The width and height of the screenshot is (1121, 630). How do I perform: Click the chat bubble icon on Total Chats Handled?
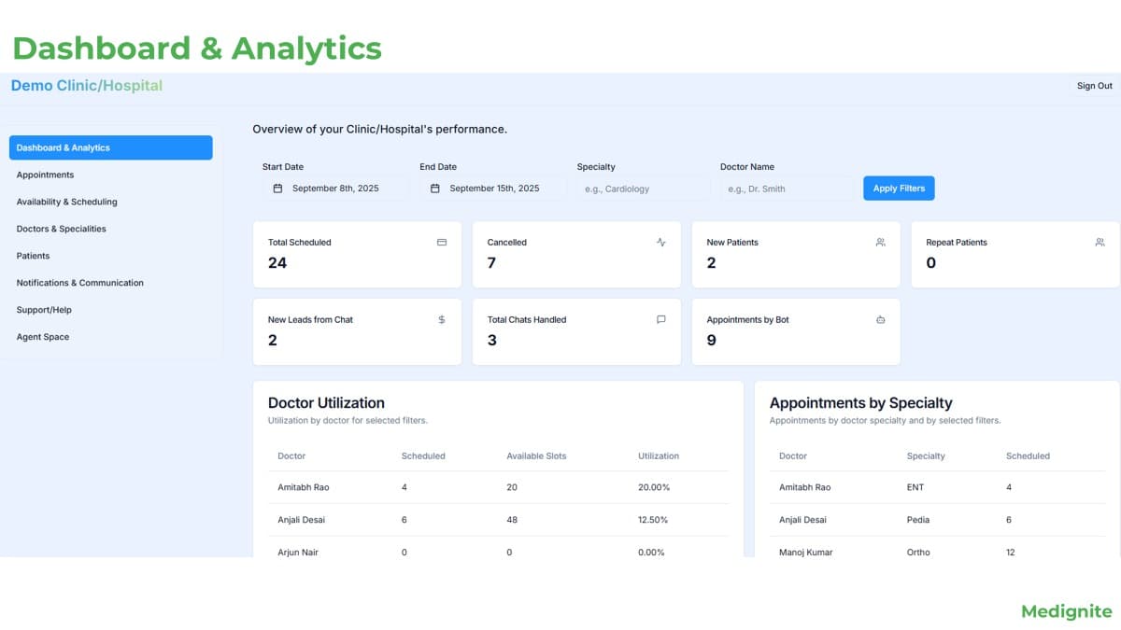click(x=660, y=319)
